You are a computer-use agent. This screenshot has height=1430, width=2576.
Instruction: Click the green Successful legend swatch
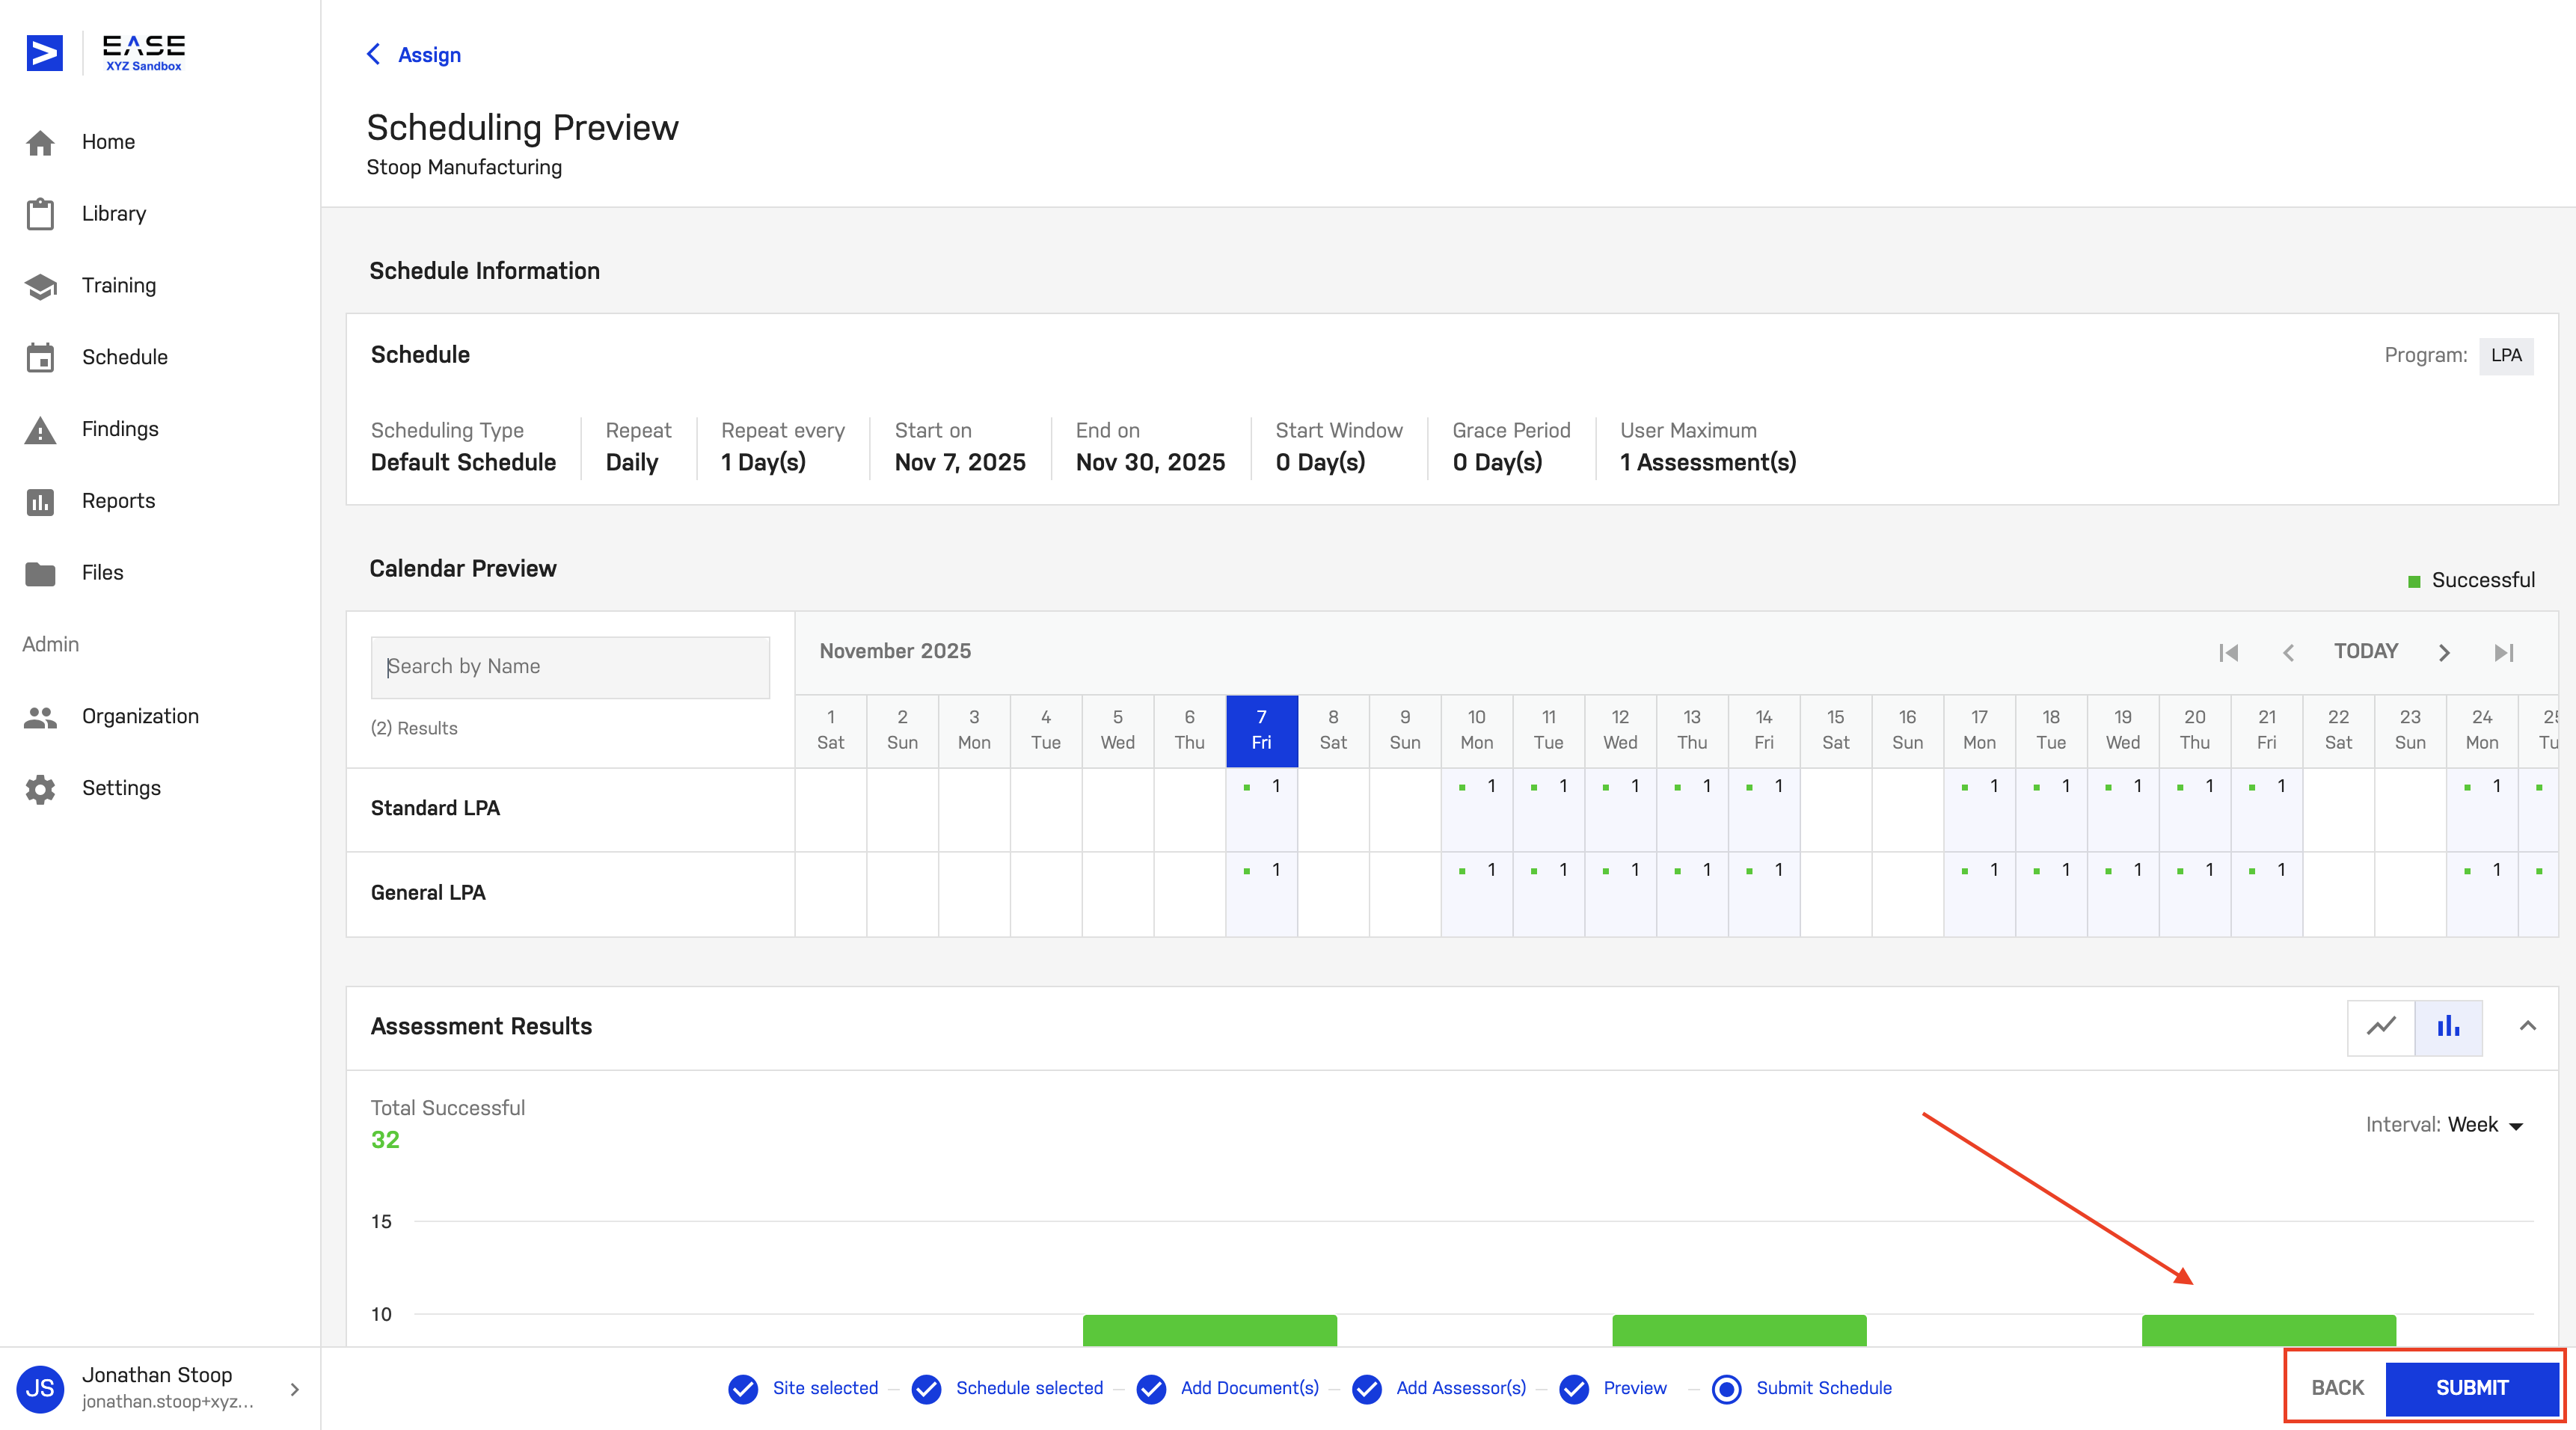coord(2415,580)
